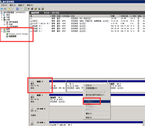Sort by the 可用空间 column header
This screenshot has width=145, height=126.
(x=125, y=16)
